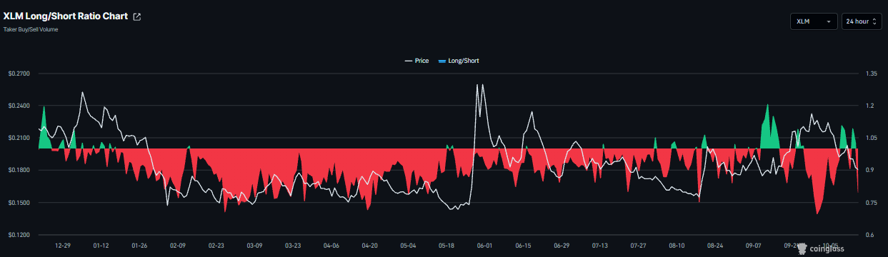888x257 pixels.
Task: Open the external link icon beside the chart title
Action: pos(137,17)
